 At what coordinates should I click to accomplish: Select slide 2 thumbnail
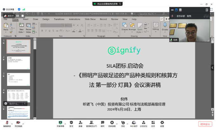18,63
